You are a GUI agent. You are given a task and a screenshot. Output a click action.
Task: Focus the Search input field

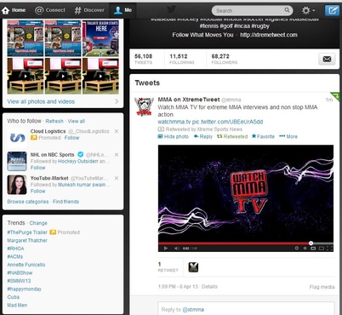[252, 10]
